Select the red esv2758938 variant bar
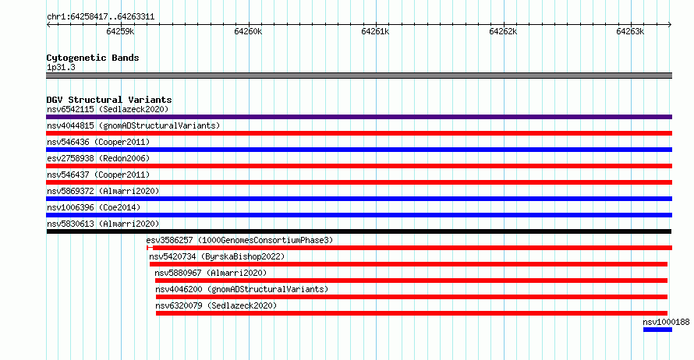The width and height of the screenshot is (694, 360). pyautogui.click(x=359, y=166)
